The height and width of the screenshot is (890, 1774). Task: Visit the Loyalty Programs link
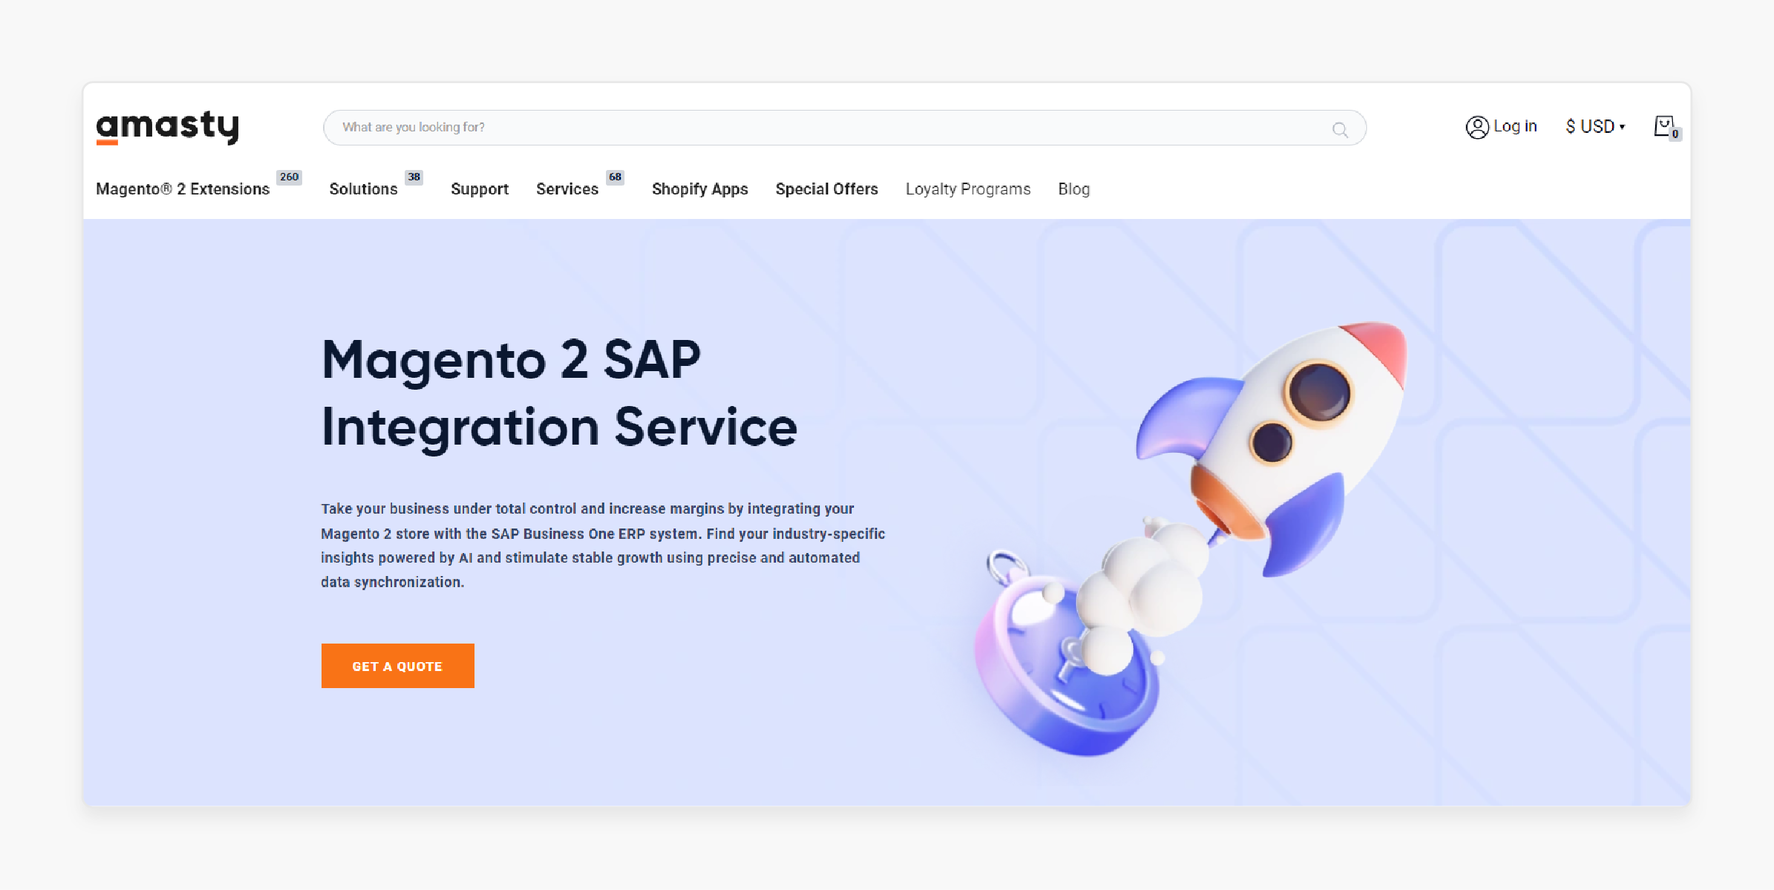click(x=968, y=189)
